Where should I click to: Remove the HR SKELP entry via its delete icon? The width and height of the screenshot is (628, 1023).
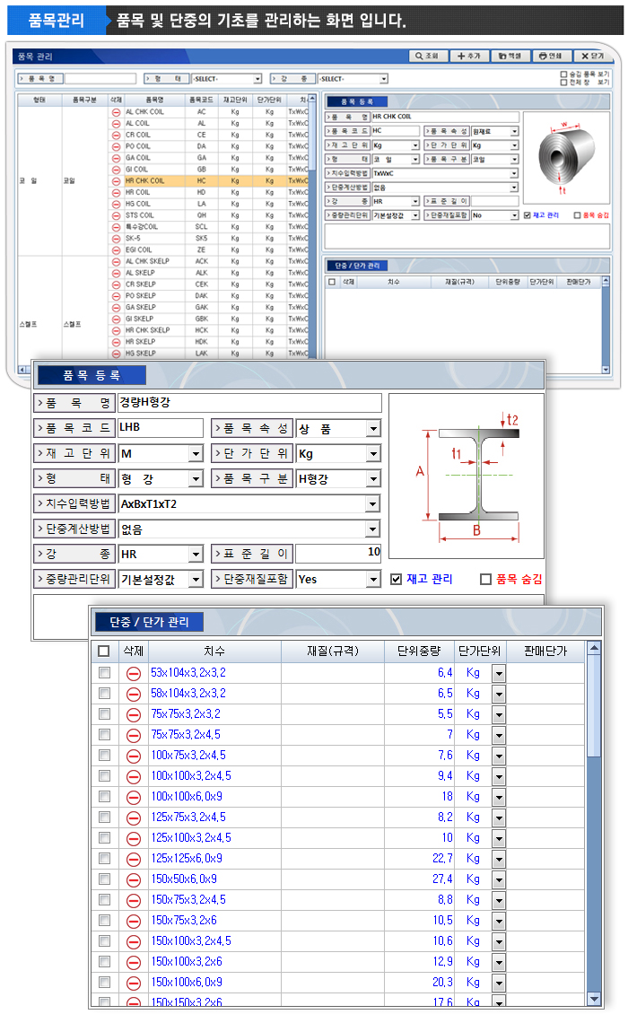coord(116,342)
